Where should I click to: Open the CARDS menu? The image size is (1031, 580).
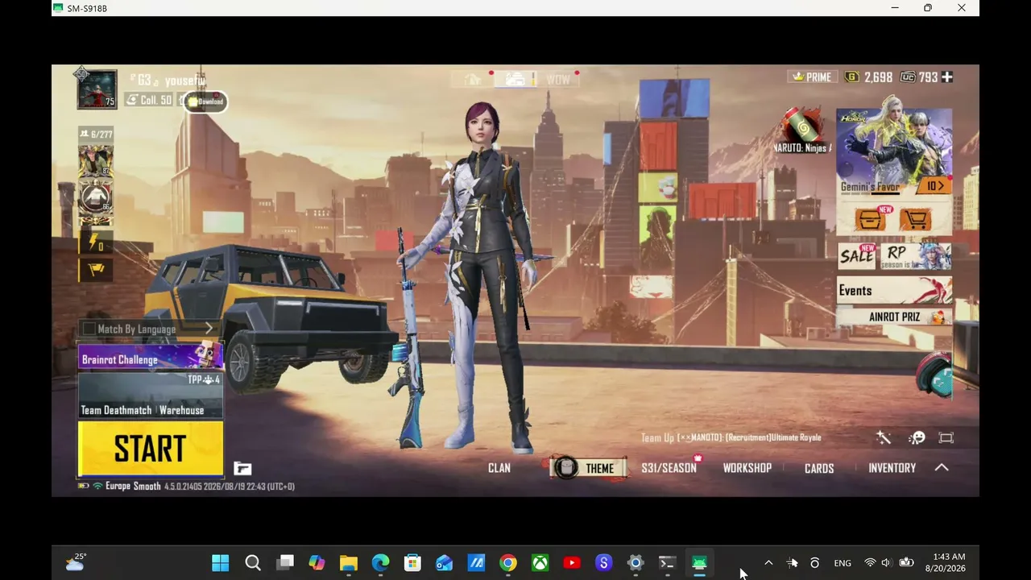[x=819, y=468]
